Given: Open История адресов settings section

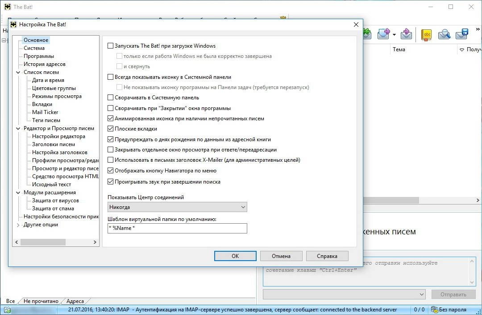Looking at the screenshot, I should pyautogui.click(x=45, y=64).
